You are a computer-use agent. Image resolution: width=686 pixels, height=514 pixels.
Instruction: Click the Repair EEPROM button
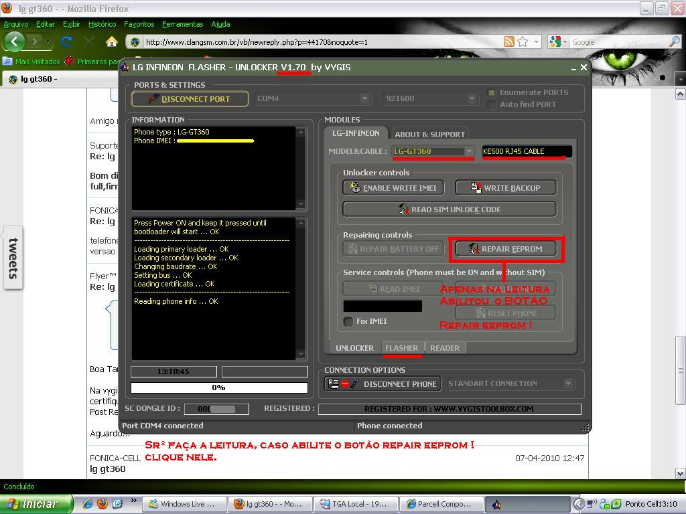[x=506, y=249]
